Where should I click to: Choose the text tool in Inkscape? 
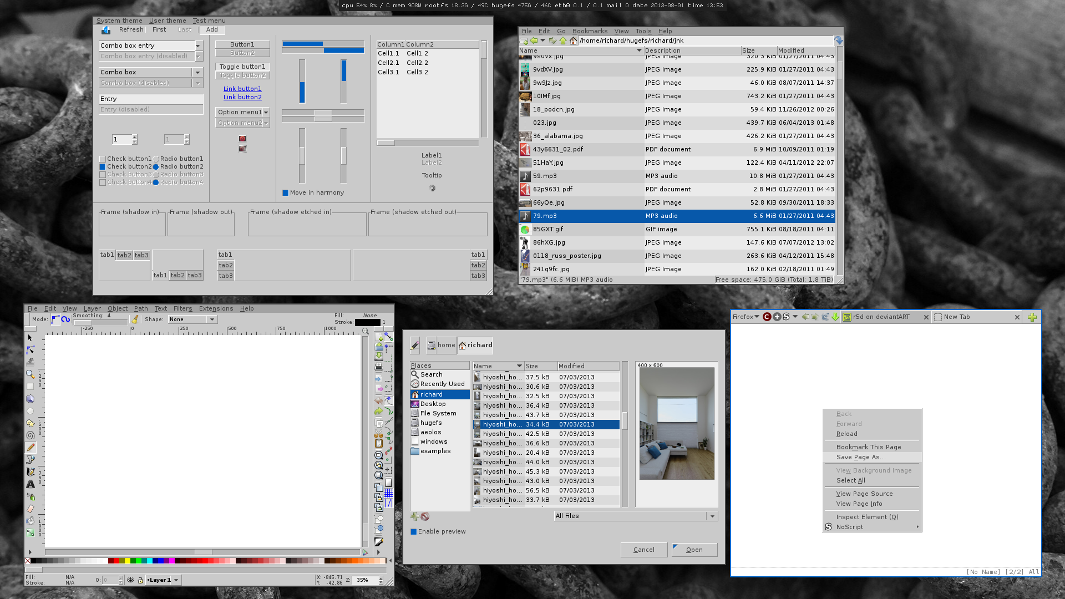tap(30, 484)
